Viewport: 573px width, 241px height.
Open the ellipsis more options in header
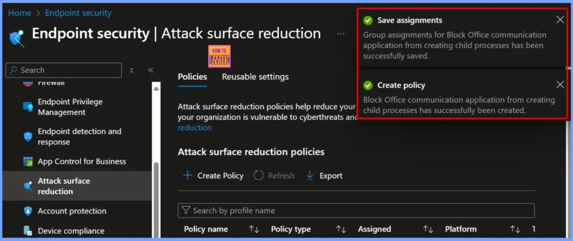[341, 34]
